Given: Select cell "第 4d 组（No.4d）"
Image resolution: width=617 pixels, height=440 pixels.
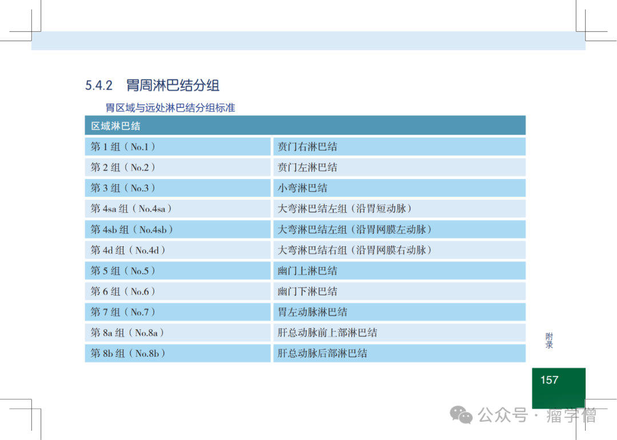Looking at the screenshot, I should [178, 250].
